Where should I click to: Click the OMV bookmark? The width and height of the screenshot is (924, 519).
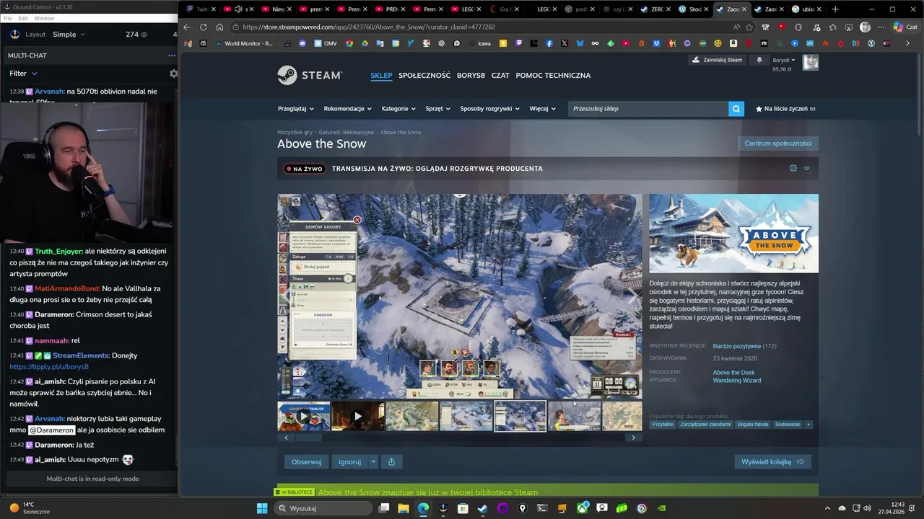325,43
